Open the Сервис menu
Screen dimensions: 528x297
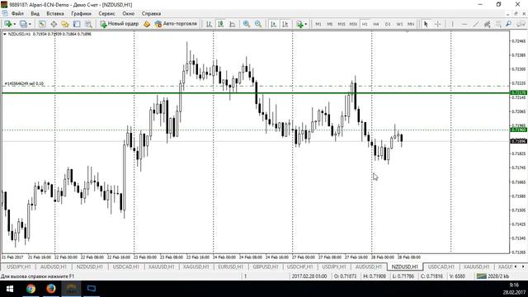click(x=106, y=13)
